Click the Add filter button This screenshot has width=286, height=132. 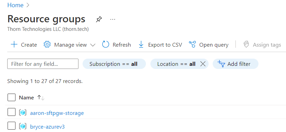[235, 64]
